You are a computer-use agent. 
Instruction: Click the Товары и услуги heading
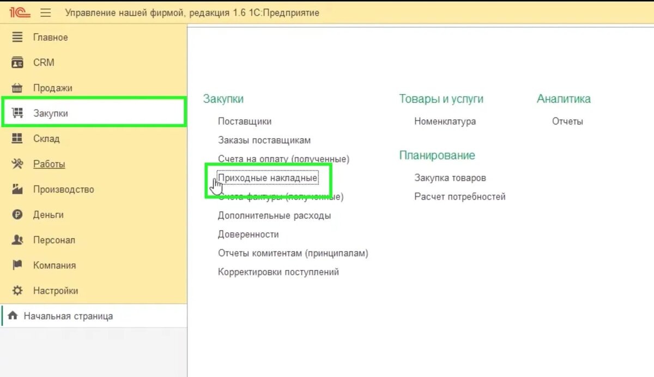point(441,99)
